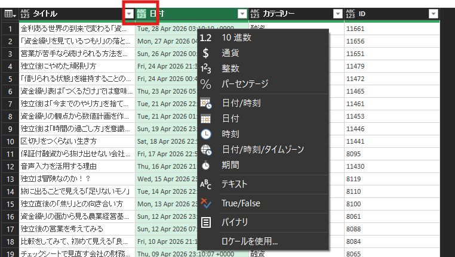Select テキスト data type
This screenshot has height=257, width=455.
pyautogui.click(x=234, y=184)
